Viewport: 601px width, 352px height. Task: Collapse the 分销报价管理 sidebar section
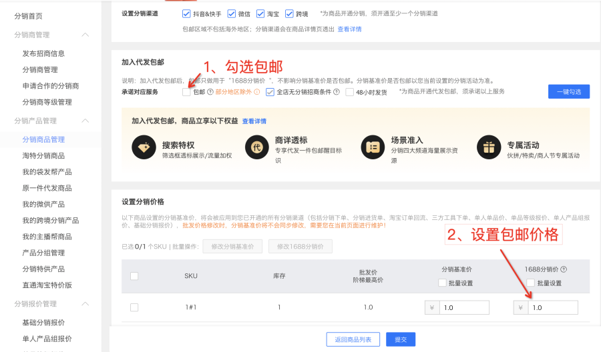point(85,304)
